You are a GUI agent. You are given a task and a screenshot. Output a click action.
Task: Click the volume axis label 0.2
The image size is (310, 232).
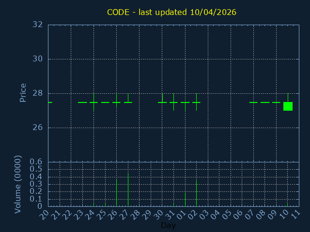[x=36, y=191]
